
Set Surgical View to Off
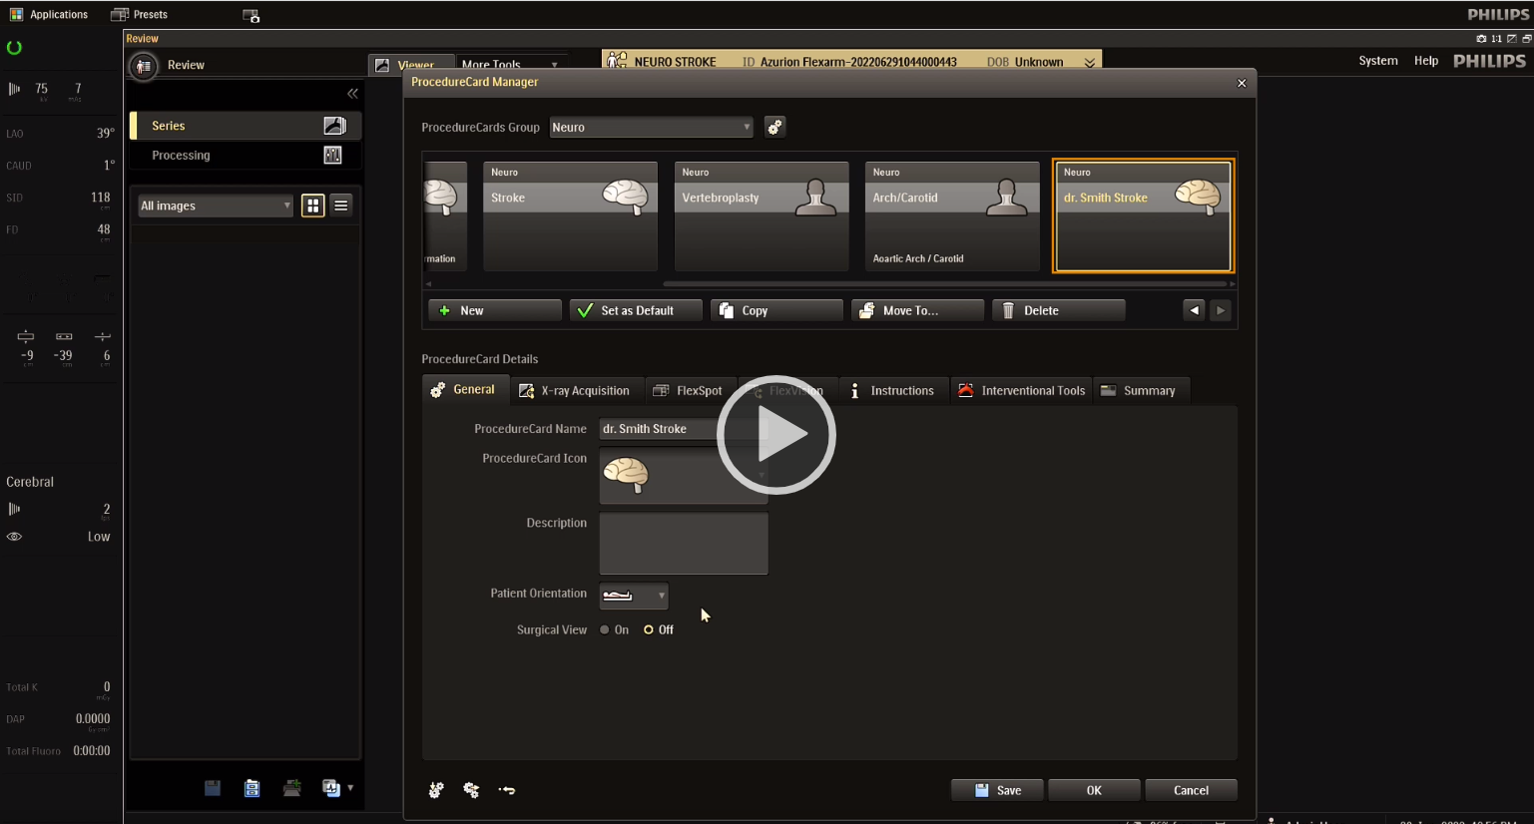tap(659, 630)
